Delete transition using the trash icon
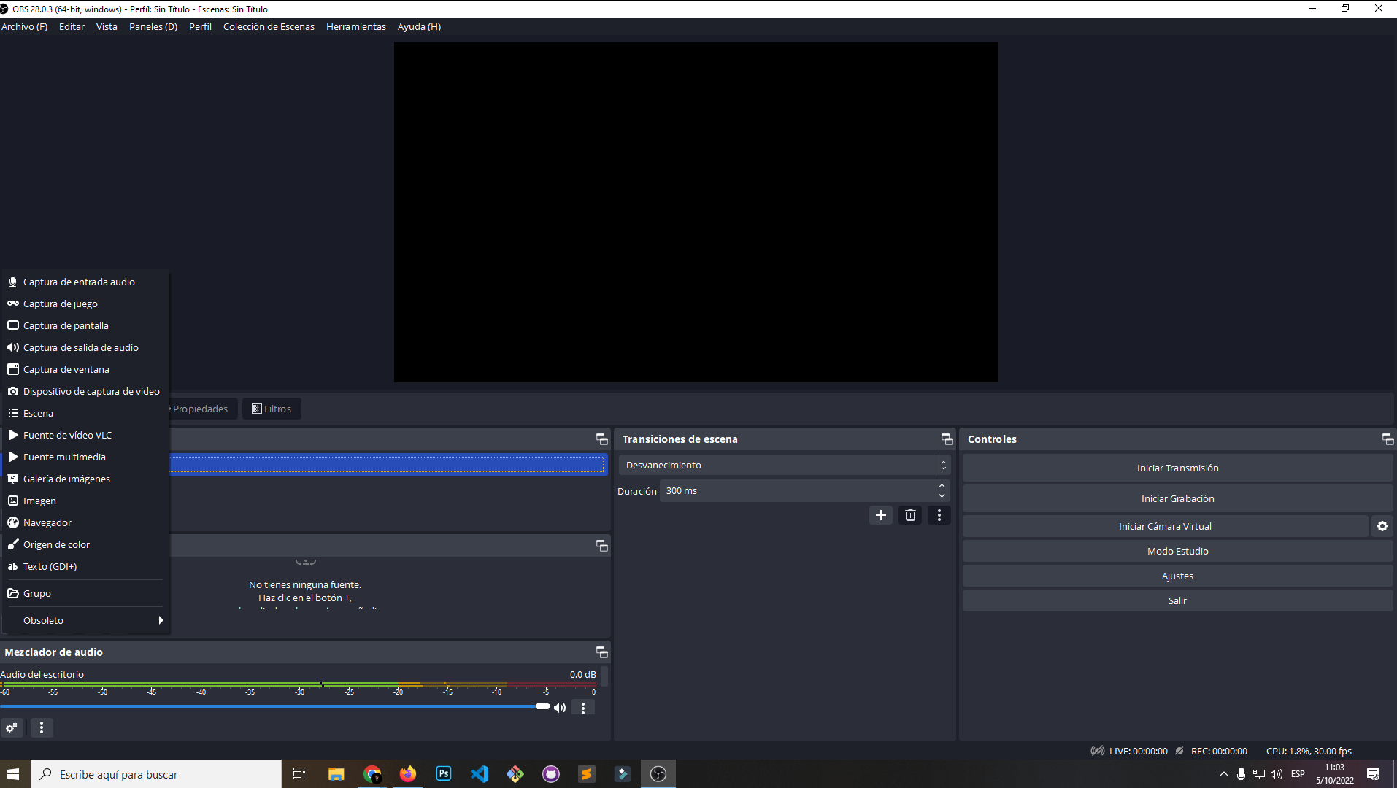 coord(909,515)
